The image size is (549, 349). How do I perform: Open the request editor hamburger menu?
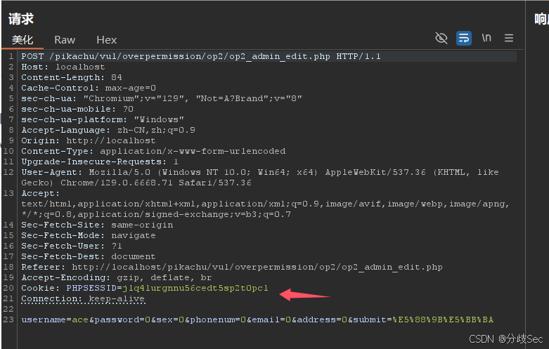pyautogui.click(x=509, y=38)
